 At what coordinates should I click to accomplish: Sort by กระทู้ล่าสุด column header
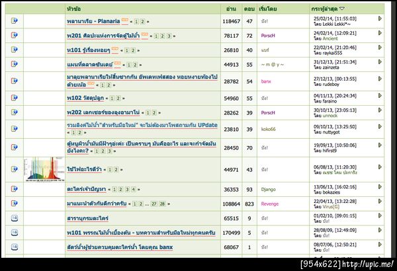pos(324,9)
